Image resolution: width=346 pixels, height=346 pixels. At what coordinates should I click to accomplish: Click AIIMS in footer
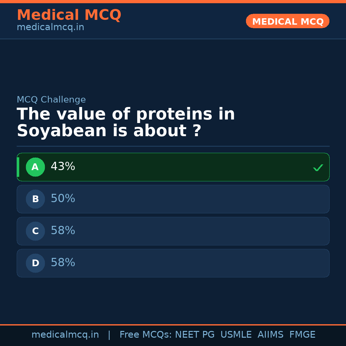tap(270, 335)
